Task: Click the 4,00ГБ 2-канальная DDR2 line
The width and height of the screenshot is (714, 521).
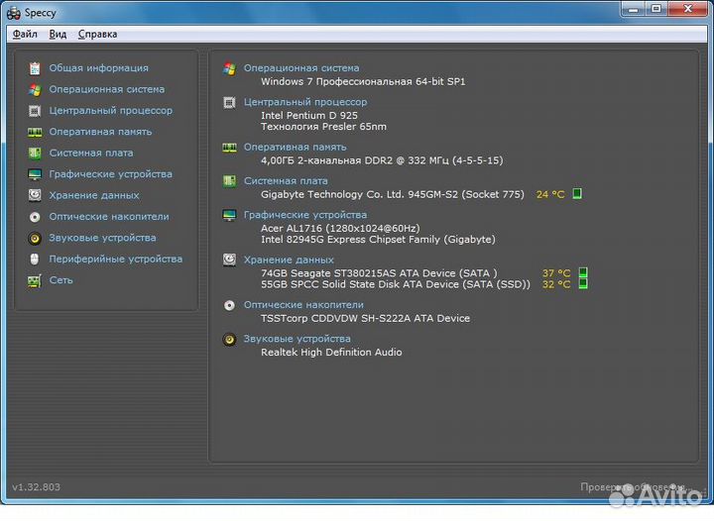Action: [x=382, y=160]
